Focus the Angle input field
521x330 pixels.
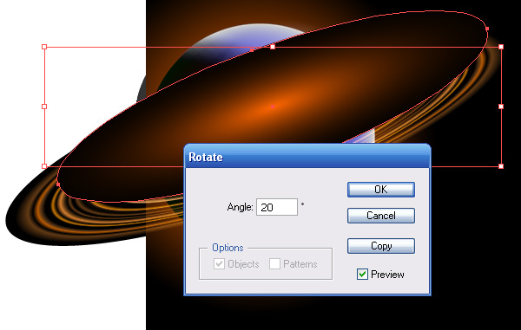tap(277, 207)
